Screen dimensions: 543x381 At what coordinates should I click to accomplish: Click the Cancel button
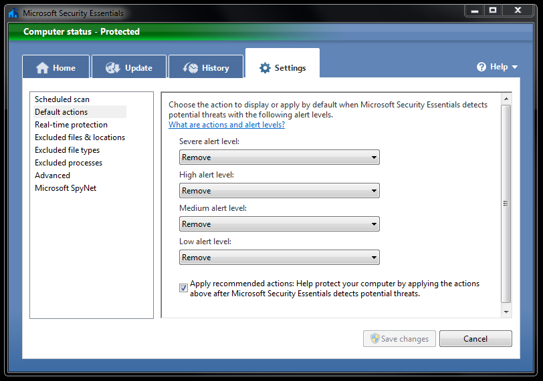tap(475, 338)
